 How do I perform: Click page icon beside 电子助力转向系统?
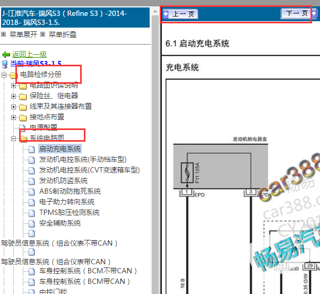[32, 202]
